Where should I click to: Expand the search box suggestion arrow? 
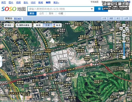92,9
